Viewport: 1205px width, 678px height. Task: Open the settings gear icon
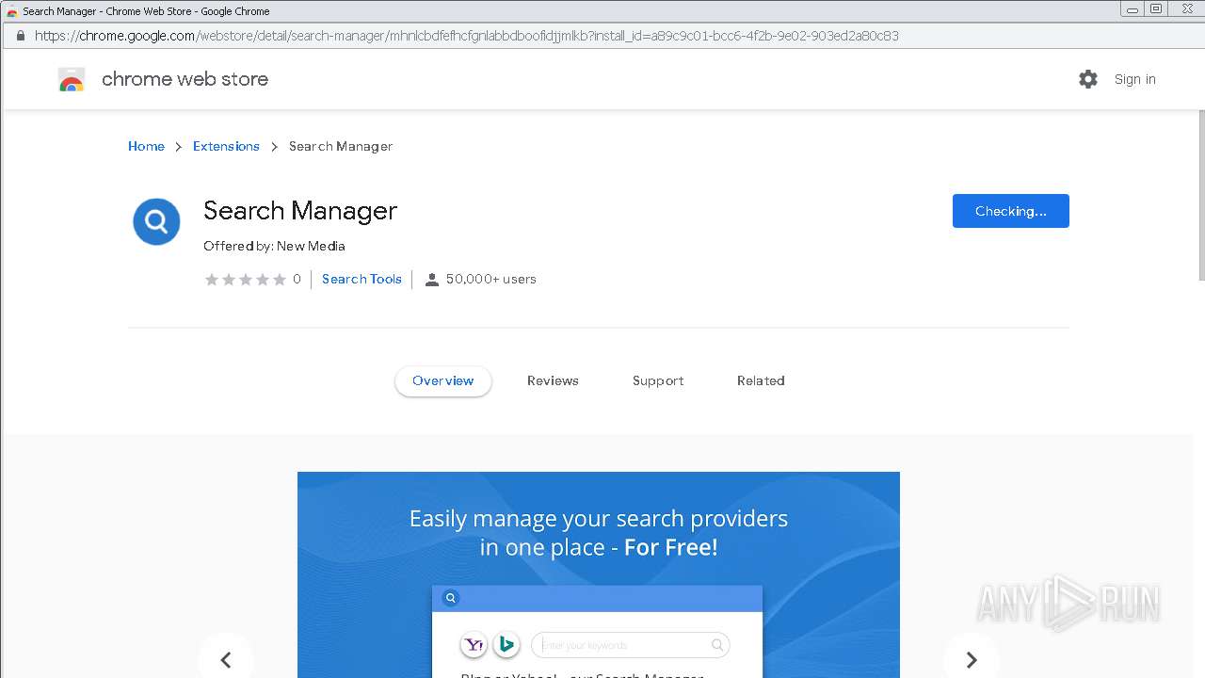(x=1088, y=79)
